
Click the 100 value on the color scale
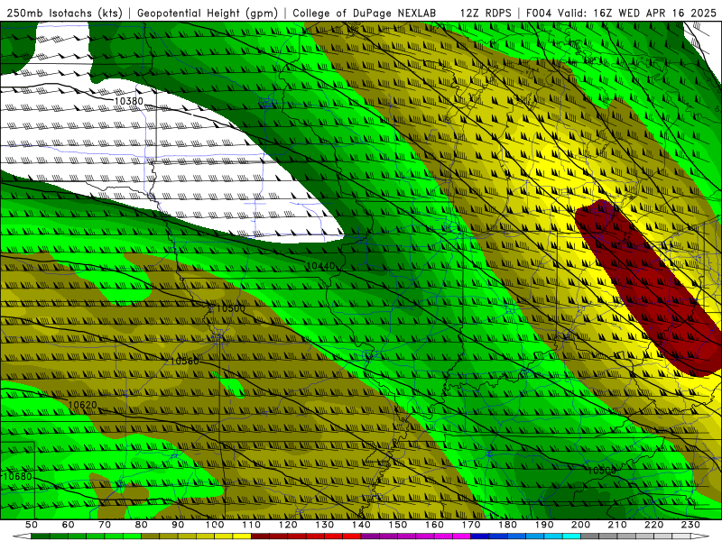point(215,525)
